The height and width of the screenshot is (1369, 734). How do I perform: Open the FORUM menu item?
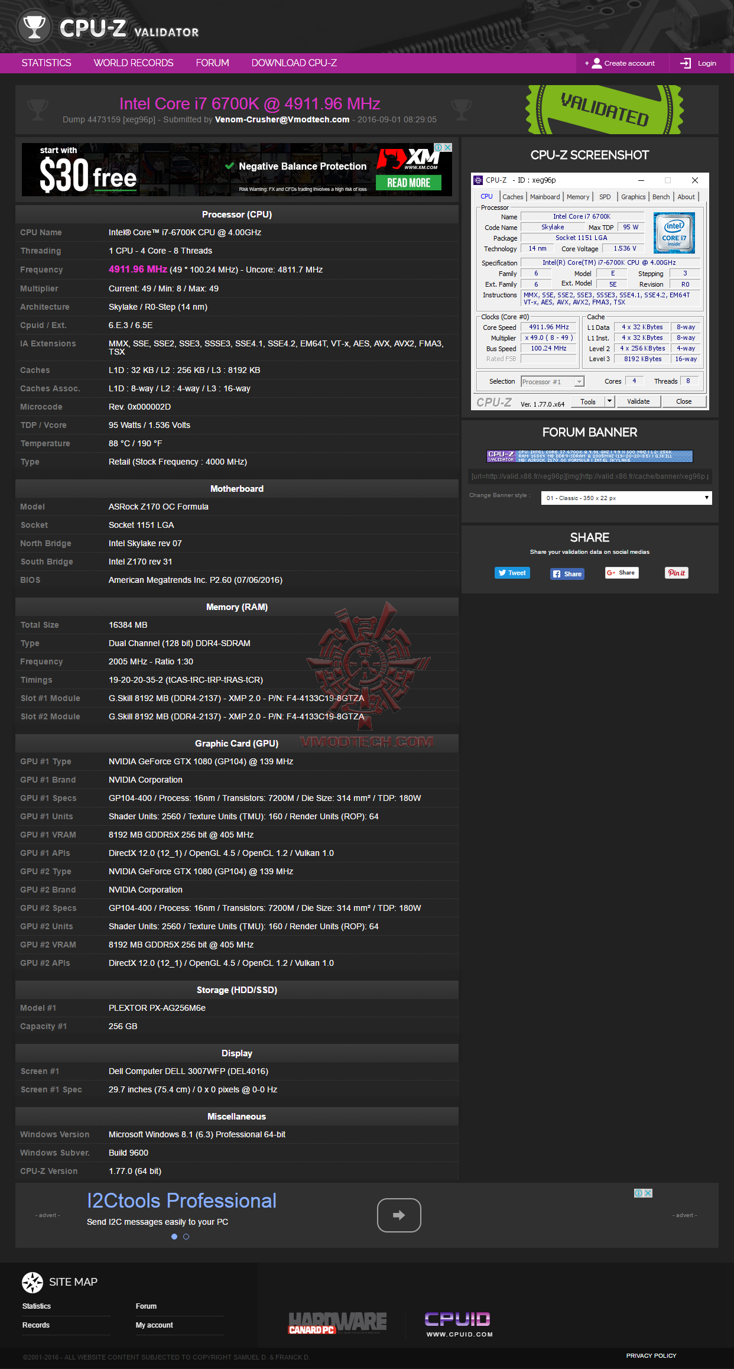pos(213,63)
